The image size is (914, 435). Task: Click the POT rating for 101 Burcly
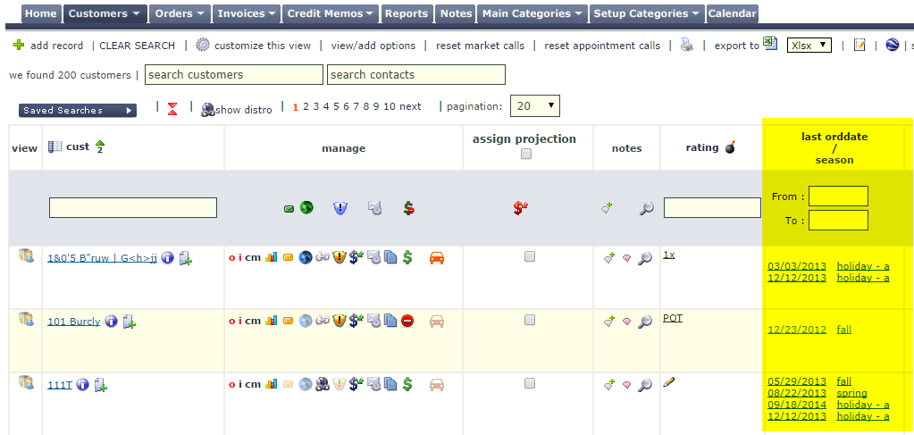[673, 318]
